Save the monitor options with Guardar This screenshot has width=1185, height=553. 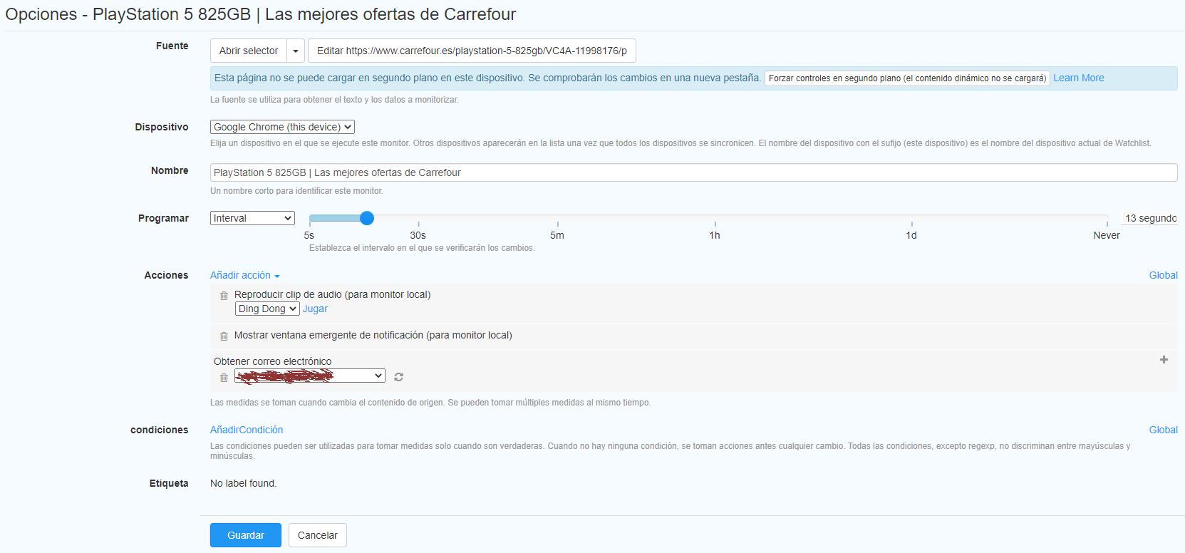click(246, 535)
